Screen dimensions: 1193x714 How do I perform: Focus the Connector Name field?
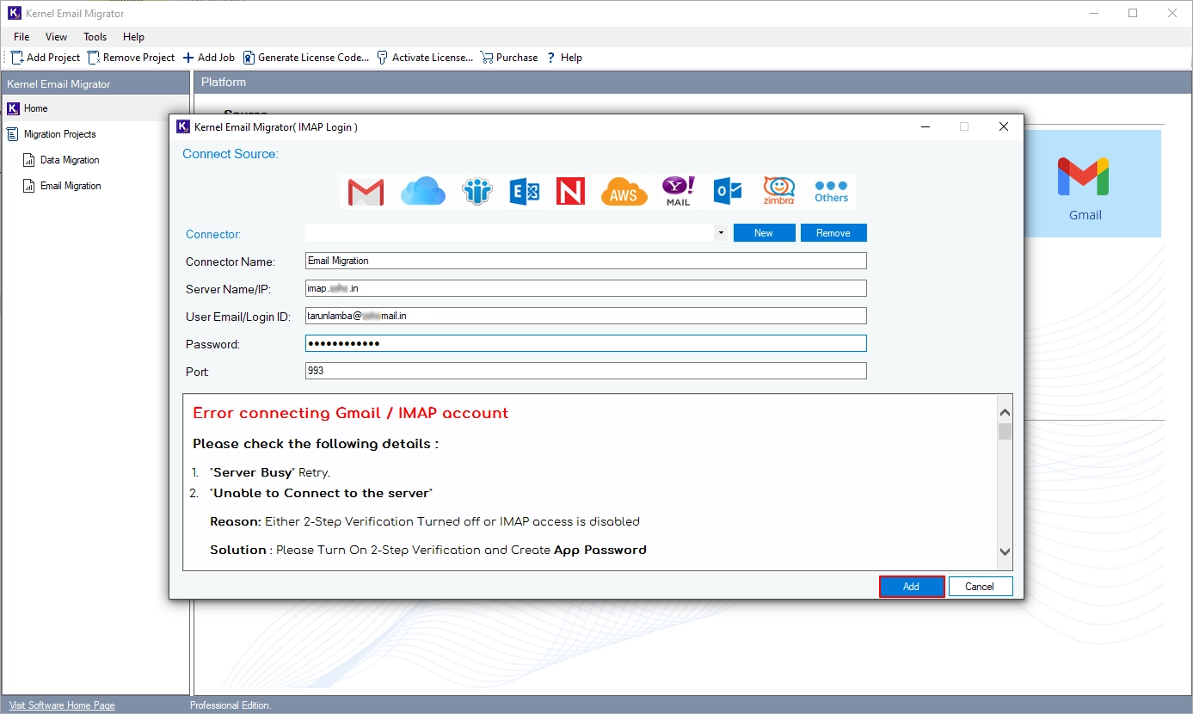[x=586, y=261]
